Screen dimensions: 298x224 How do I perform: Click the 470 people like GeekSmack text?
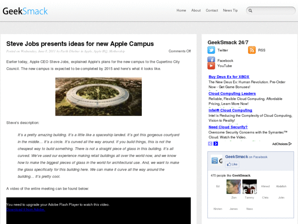[x=231, y=176]
